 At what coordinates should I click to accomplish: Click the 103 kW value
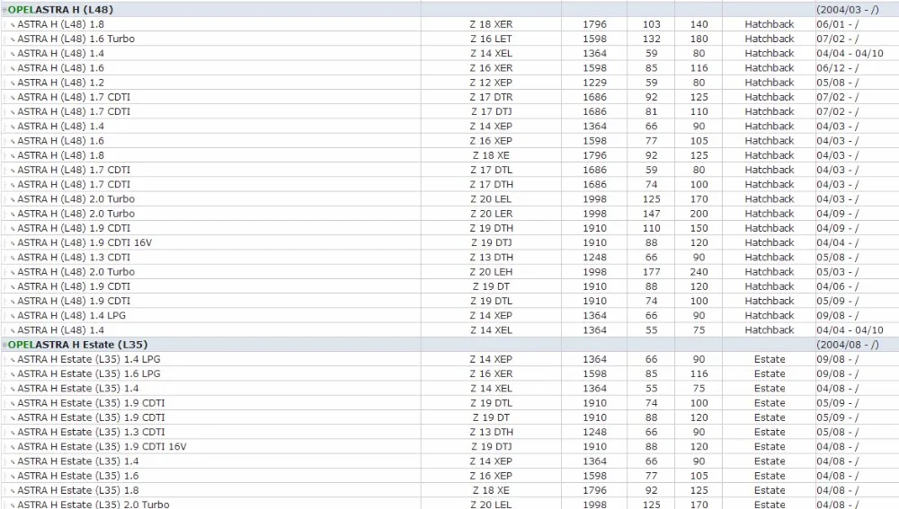(x=651, y=24)
